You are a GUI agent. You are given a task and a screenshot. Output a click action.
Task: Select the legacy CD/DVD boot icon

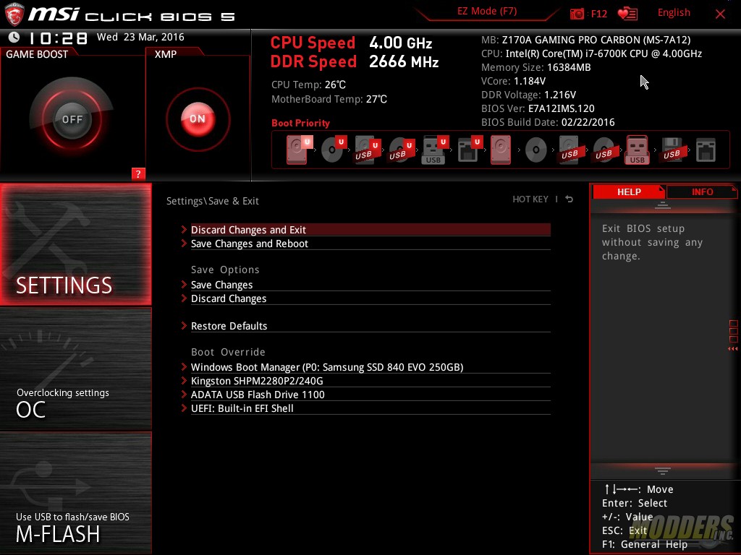pyautogui.click(x=535, y=150)
